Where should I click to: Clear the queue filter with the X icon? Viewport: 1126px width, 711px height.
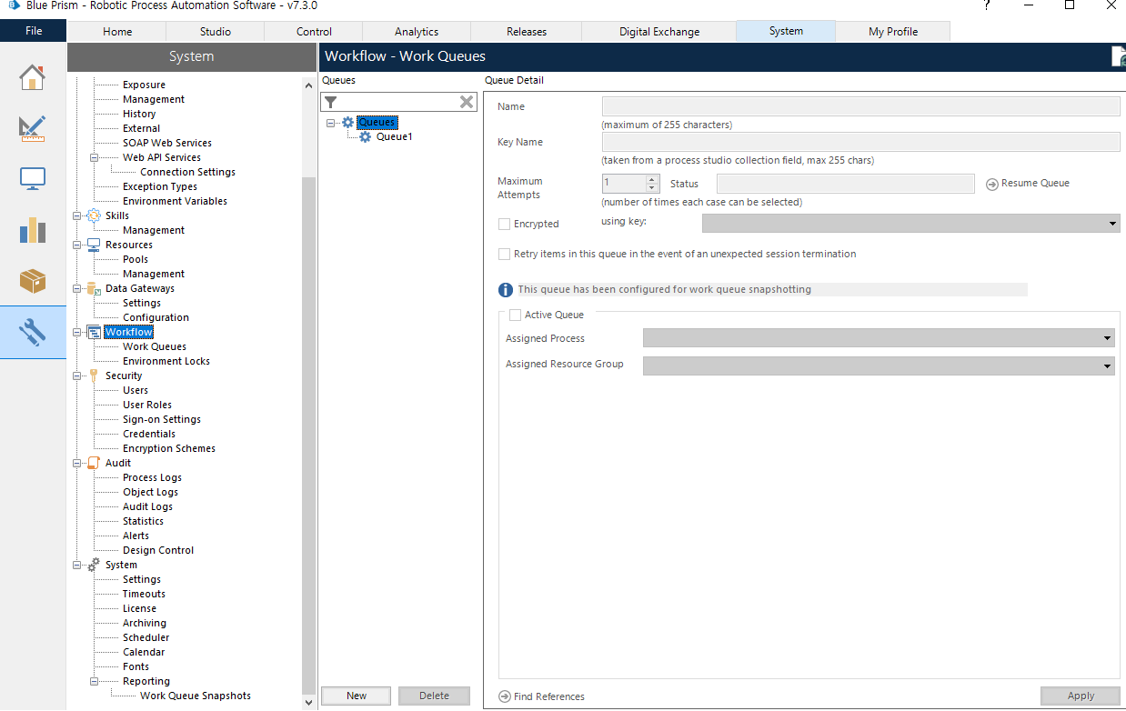(x=467, y=102)
